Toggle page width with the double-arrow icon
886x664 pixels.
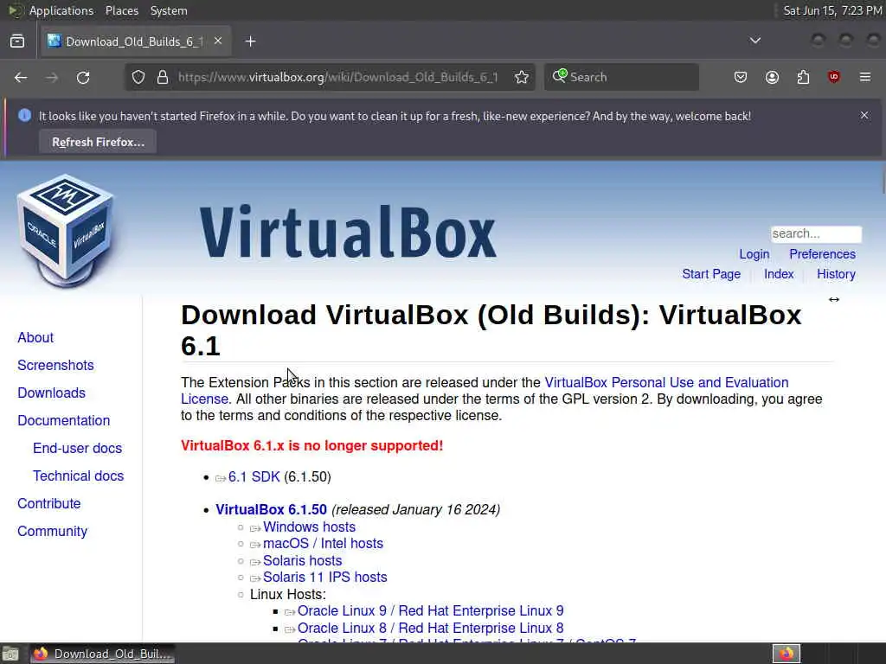(833, 299)
